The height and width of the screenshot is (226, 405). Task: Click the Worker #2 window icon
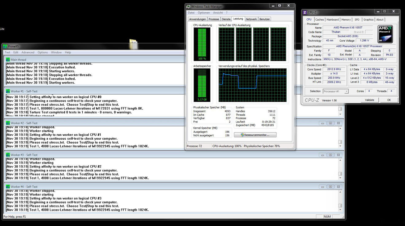coord(8,123)
